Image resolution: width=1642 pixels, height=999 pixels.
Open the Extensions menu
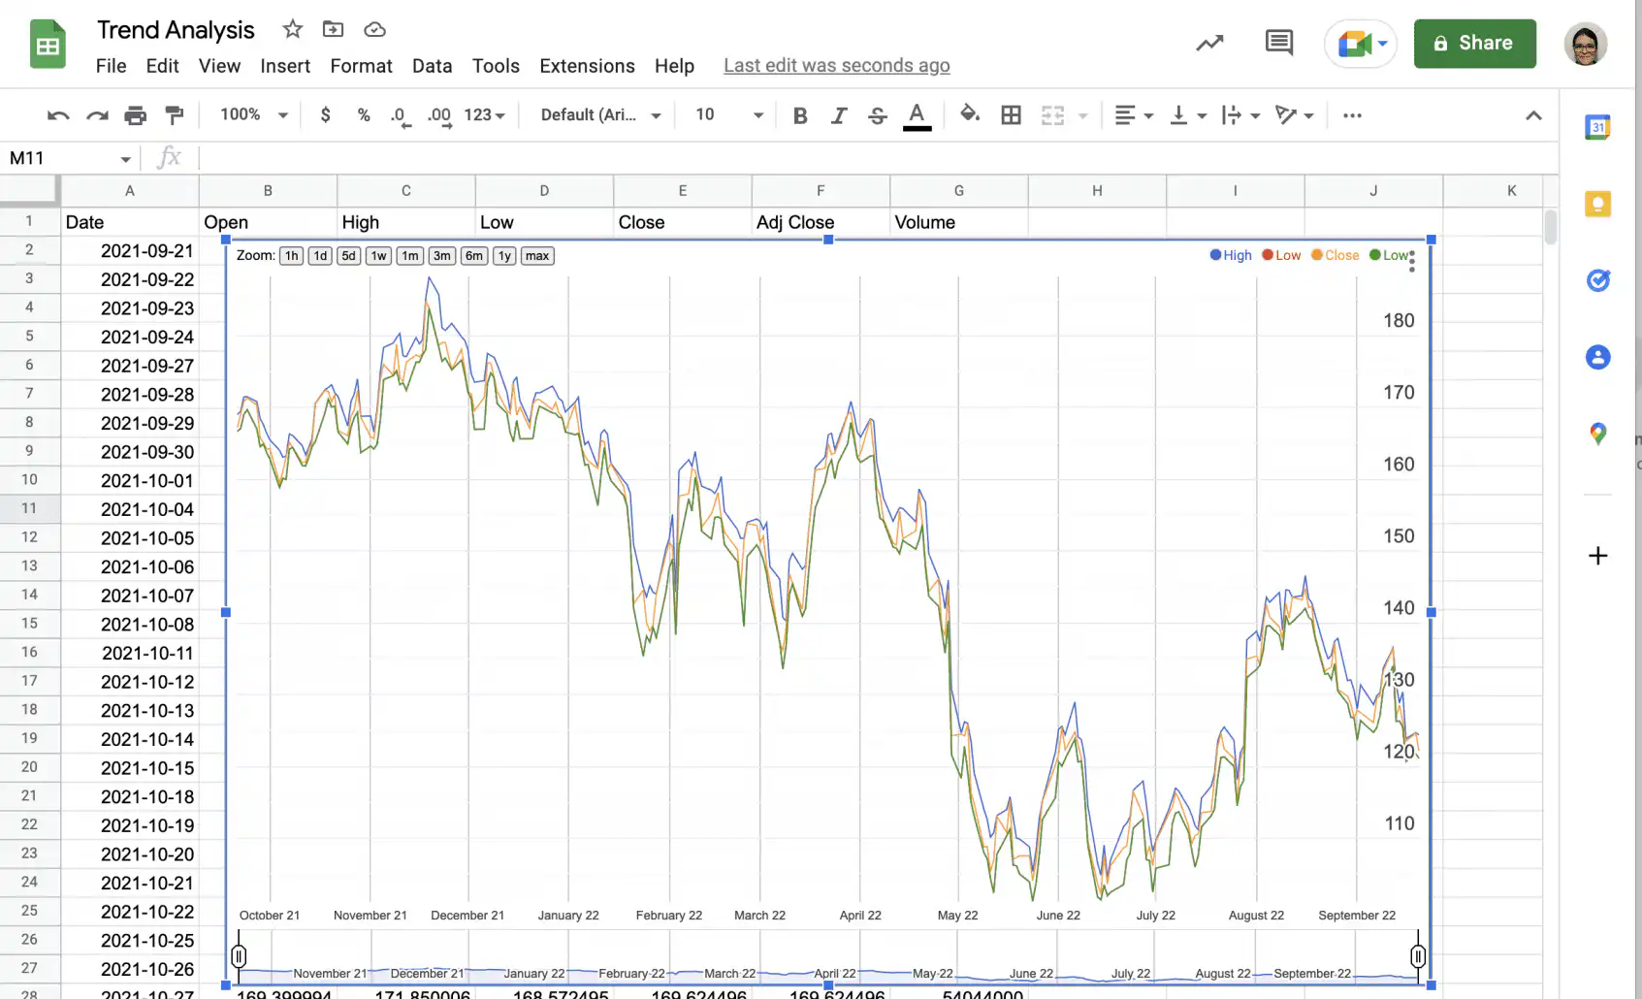tap(587, 66)
